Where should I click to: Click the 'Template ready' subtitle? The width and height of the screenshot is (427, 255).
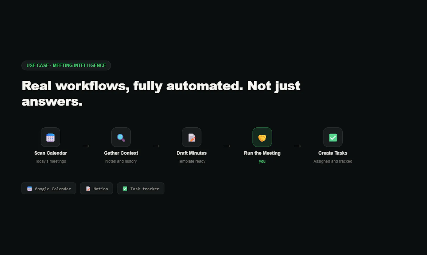[192, 161]
